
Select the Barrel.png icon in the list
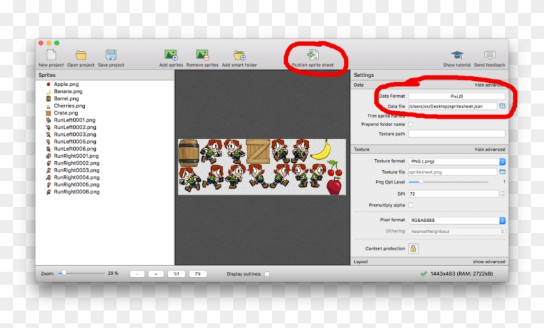pyautogui.click(x=49, y=98)
